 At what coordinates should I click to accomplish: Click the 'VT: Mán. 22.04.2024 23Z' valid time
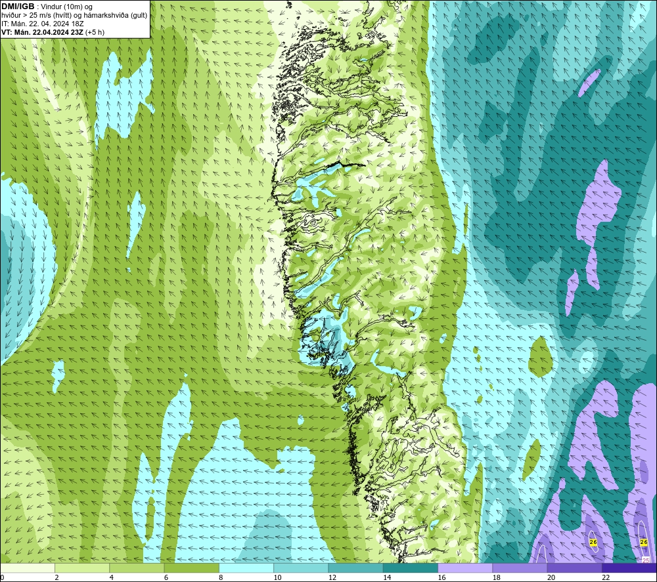pyautogui.click(x=42, y=32)
